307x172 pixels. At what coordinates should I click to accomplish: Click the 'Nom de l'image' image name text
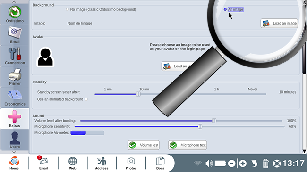[x=80, y=23]
